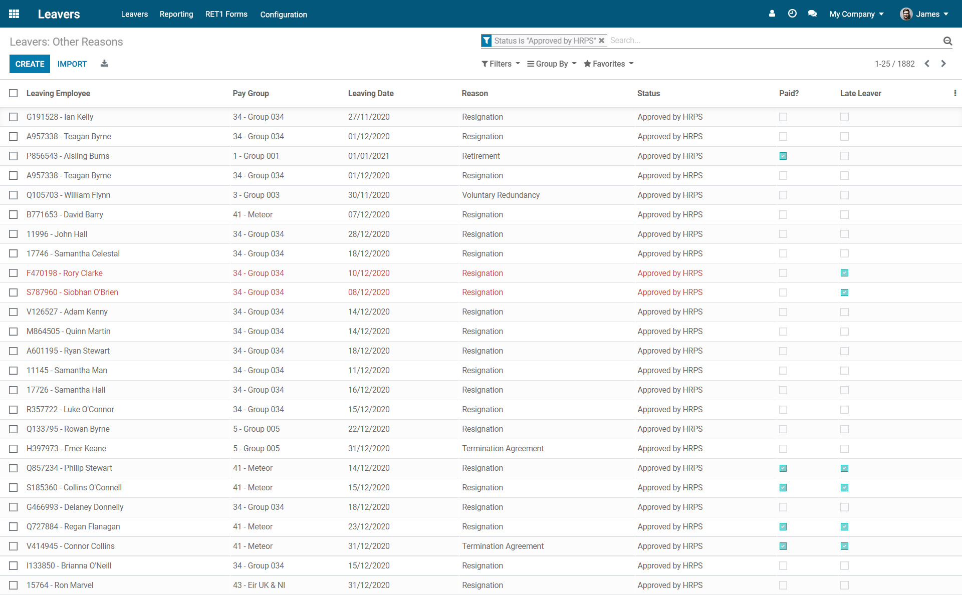This screenshot has height=595, width=962.
Task: Select all records with the header checkbox
Action: click(x=13, y=93)
